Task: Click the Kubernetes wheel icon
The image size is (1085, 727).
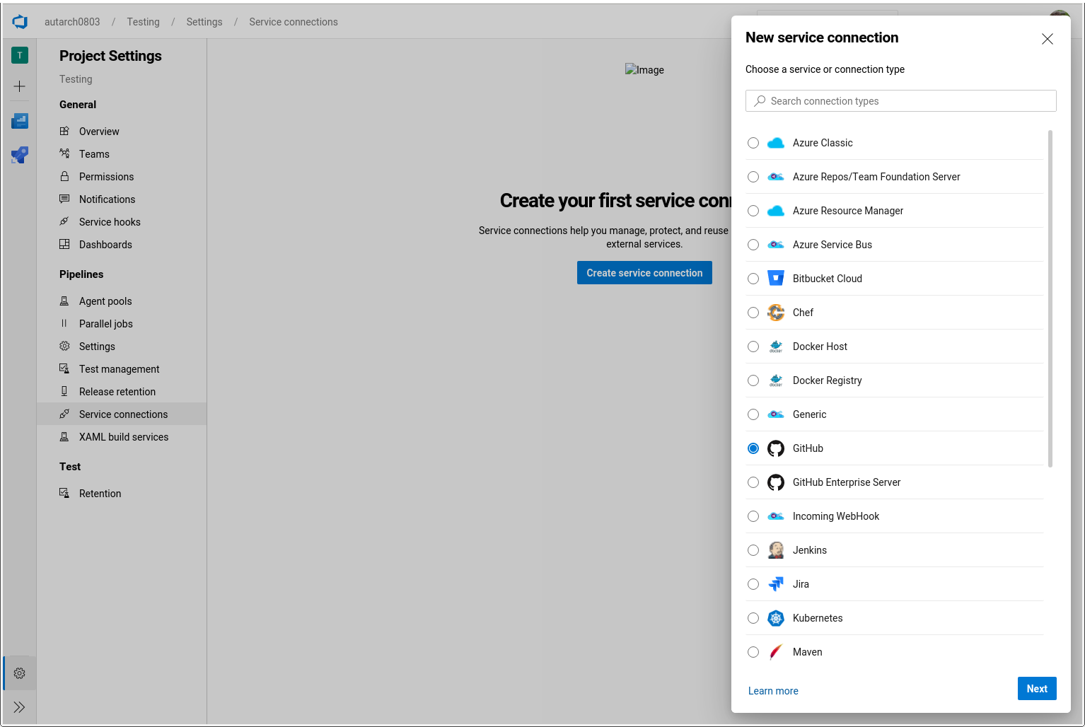Action: [776, 618]
